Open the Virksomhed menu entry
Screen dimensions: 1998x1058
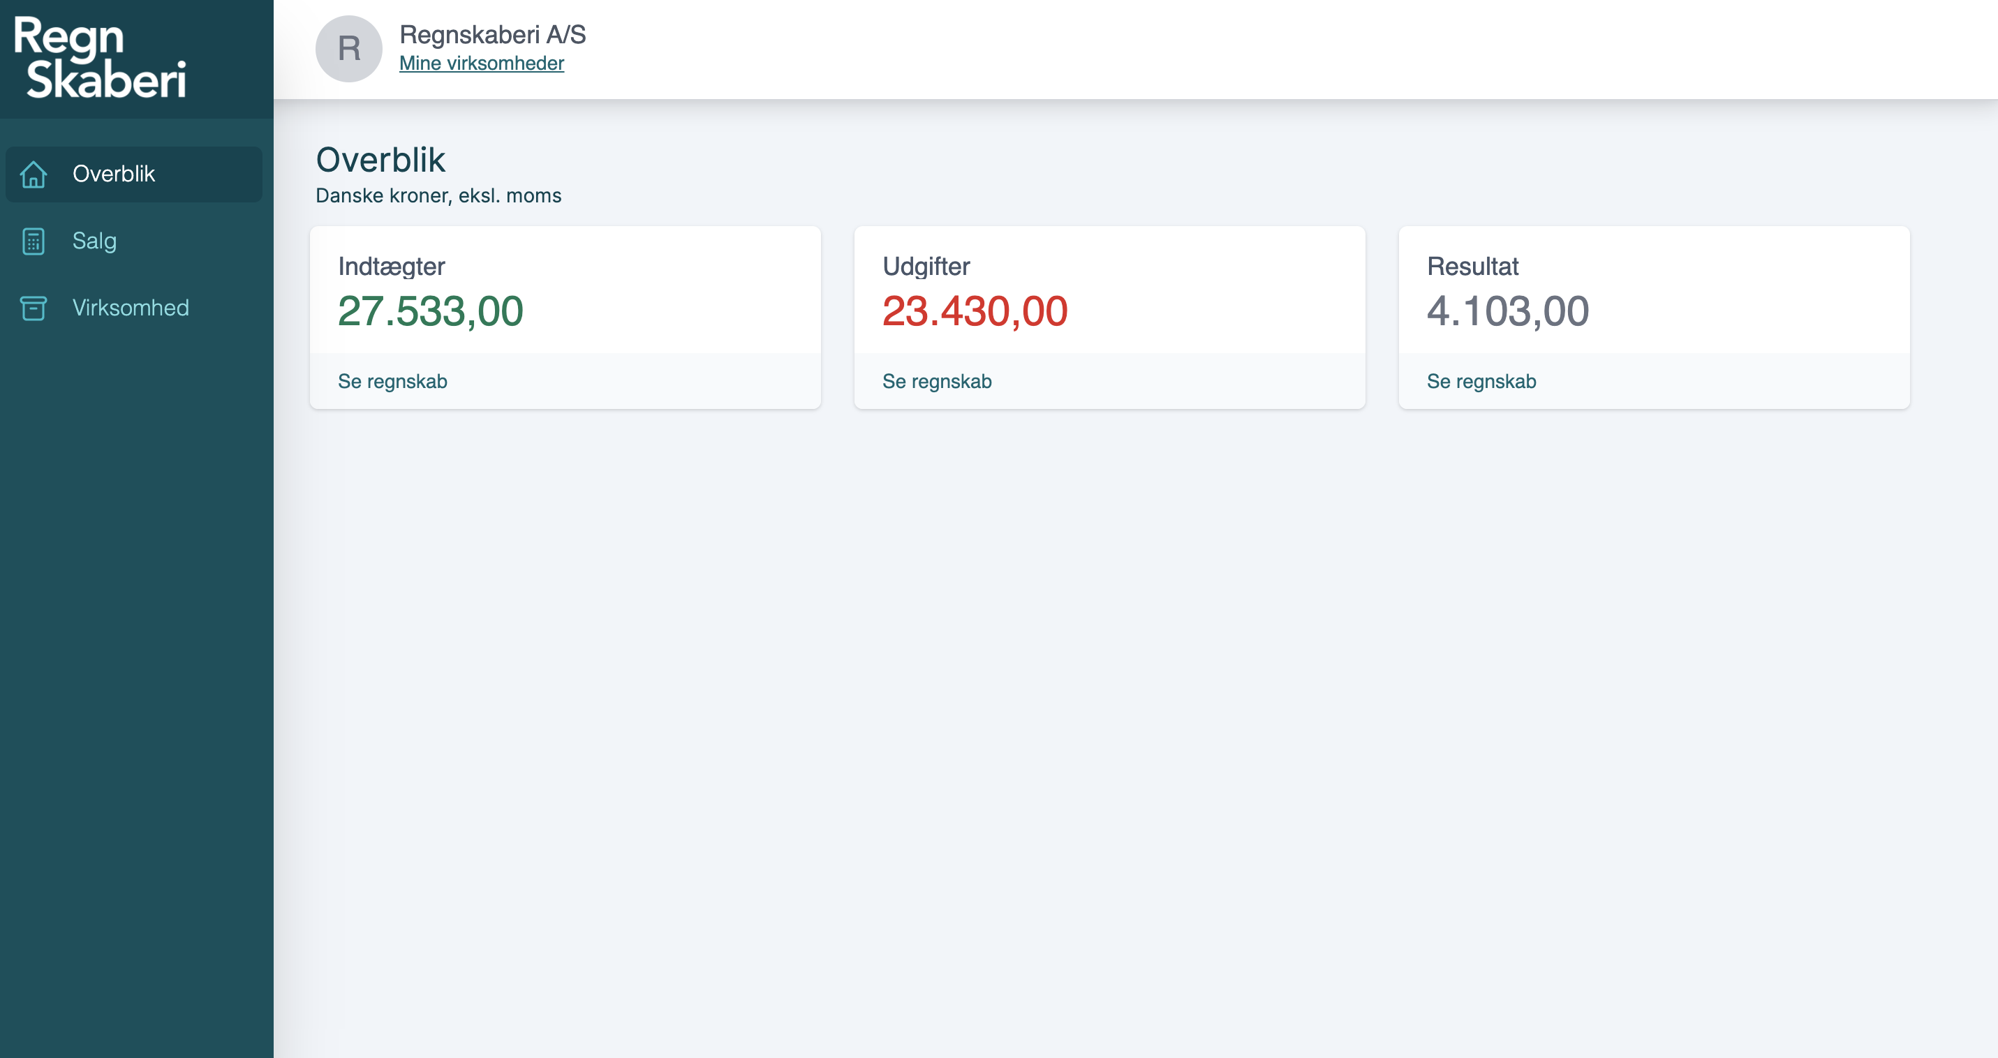coord(131,308)
